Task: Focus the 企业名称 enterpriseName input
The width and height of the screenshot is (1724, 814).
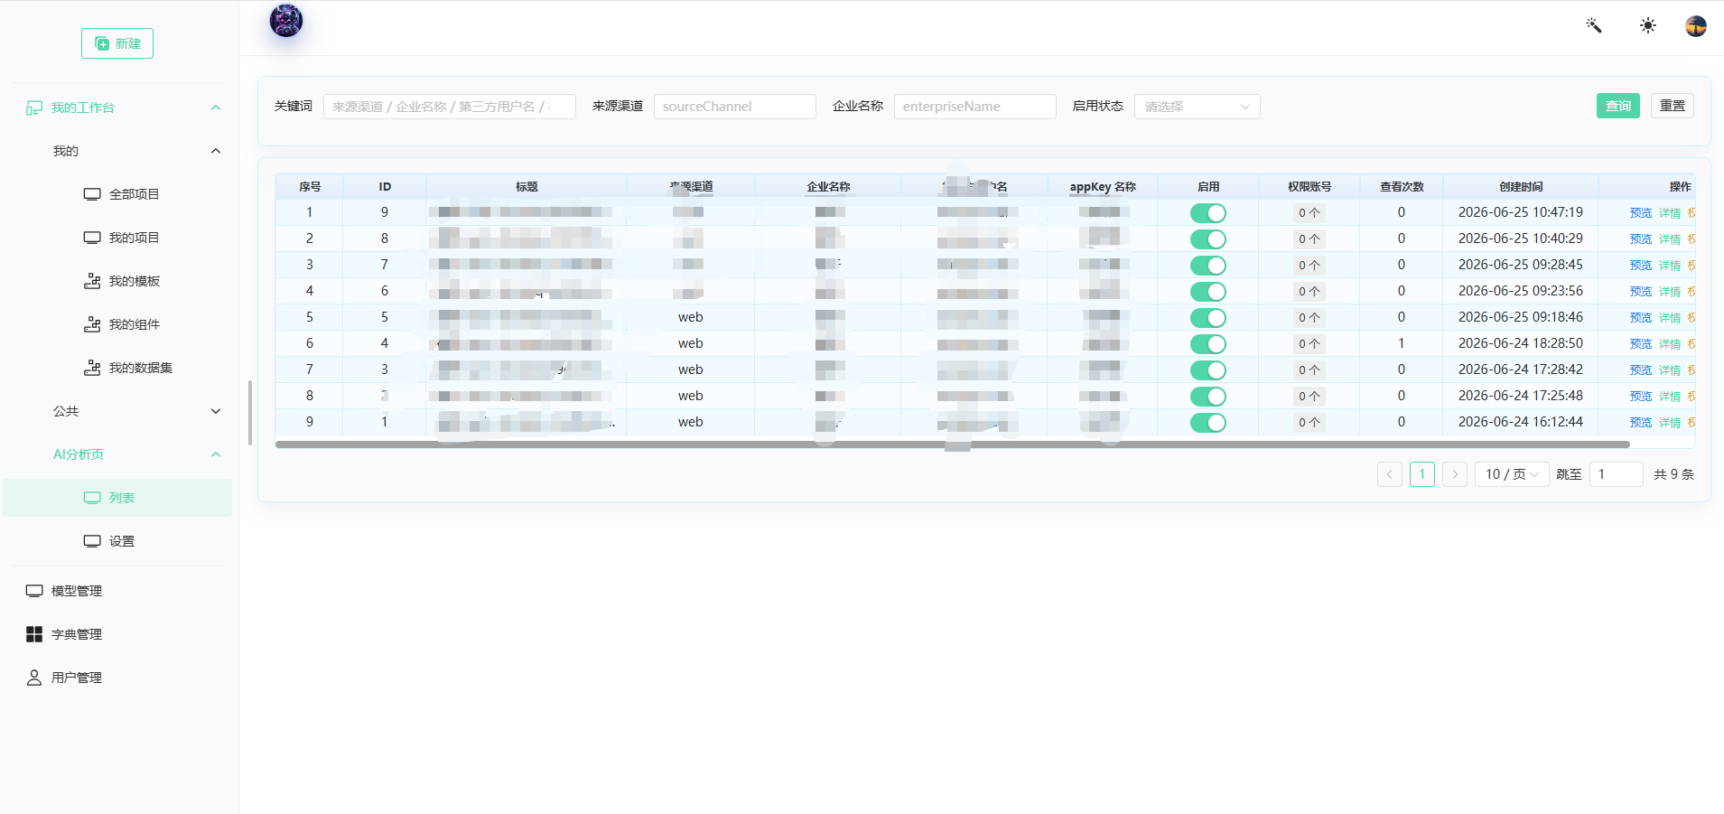Action: 974,107
